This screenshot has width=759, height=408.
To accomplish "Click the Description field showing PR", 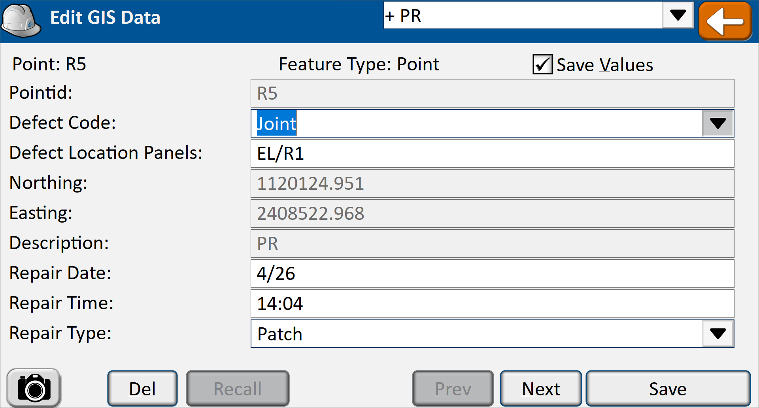I will pos(492,244).
